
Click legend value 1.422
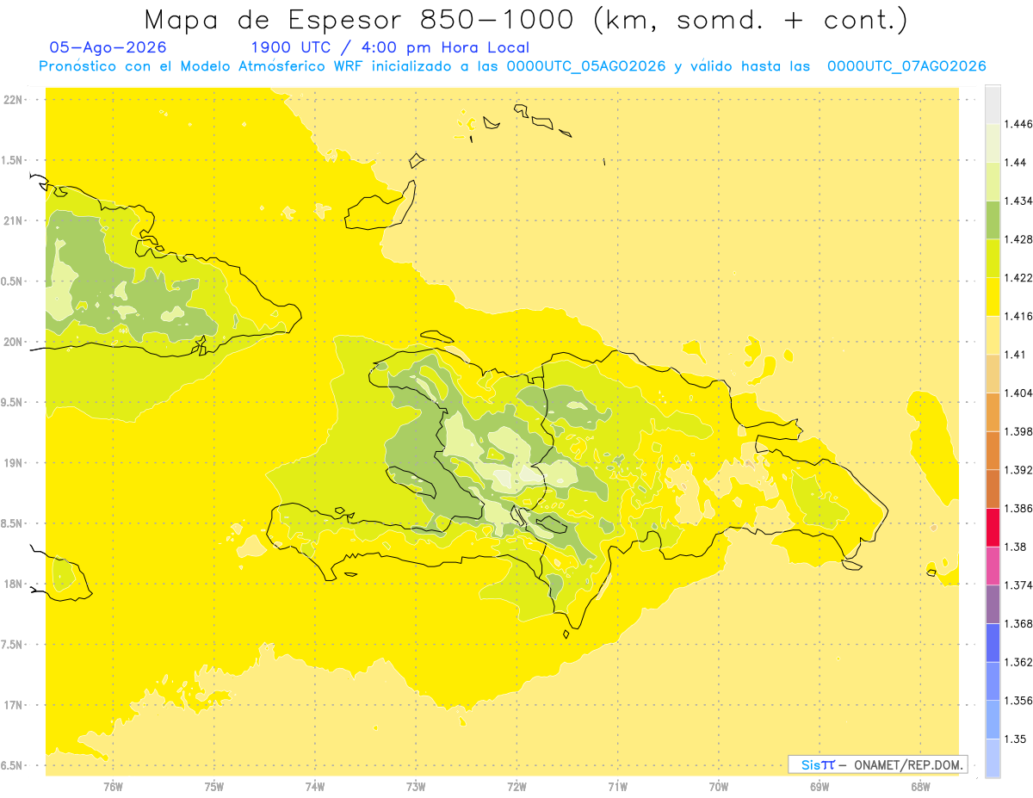[1019, 278]
